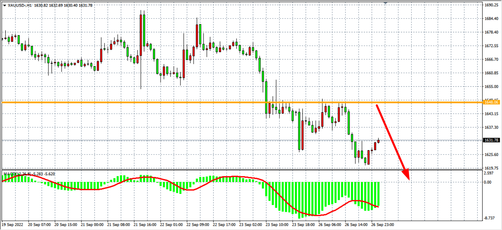Click the current price label 1631.78
502x230 pixels.
point(492,140)
